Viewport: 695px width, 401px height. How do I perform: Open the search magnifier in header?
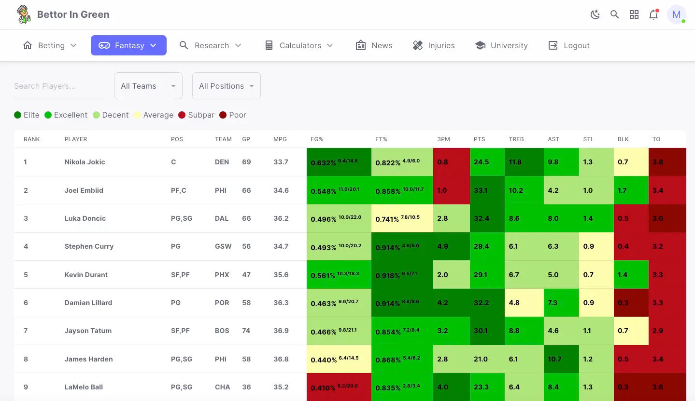tap(614, 14)
